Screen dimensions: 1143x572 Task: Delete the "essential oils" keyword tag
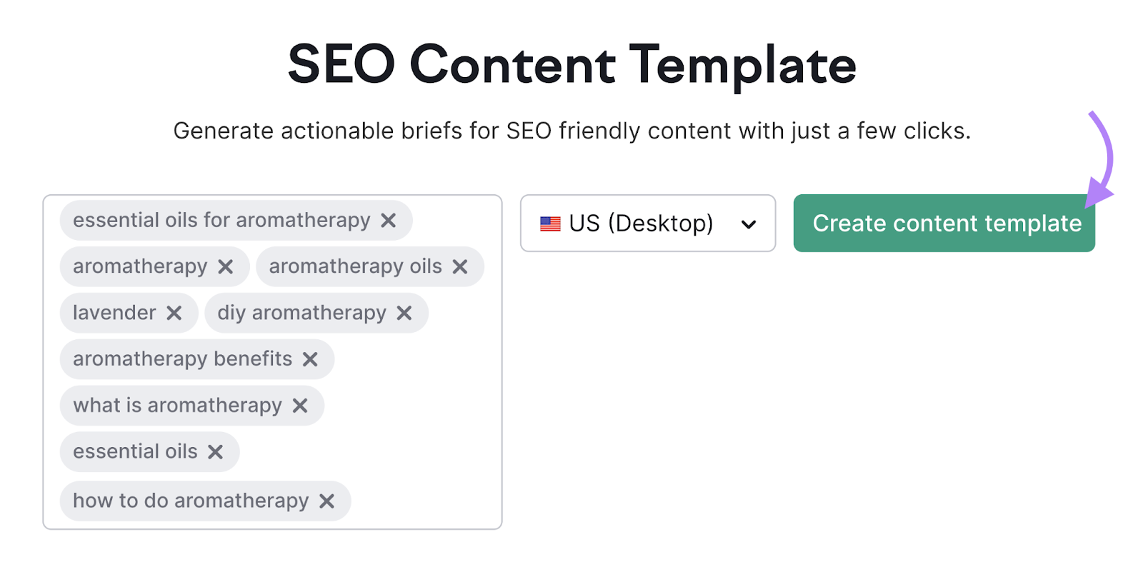click(x=216, y=451)
